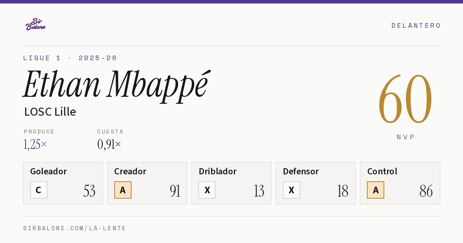Select the DELANTERO position label
The width and height of the screenshot is (463, 243).
(x=416, y=25)
